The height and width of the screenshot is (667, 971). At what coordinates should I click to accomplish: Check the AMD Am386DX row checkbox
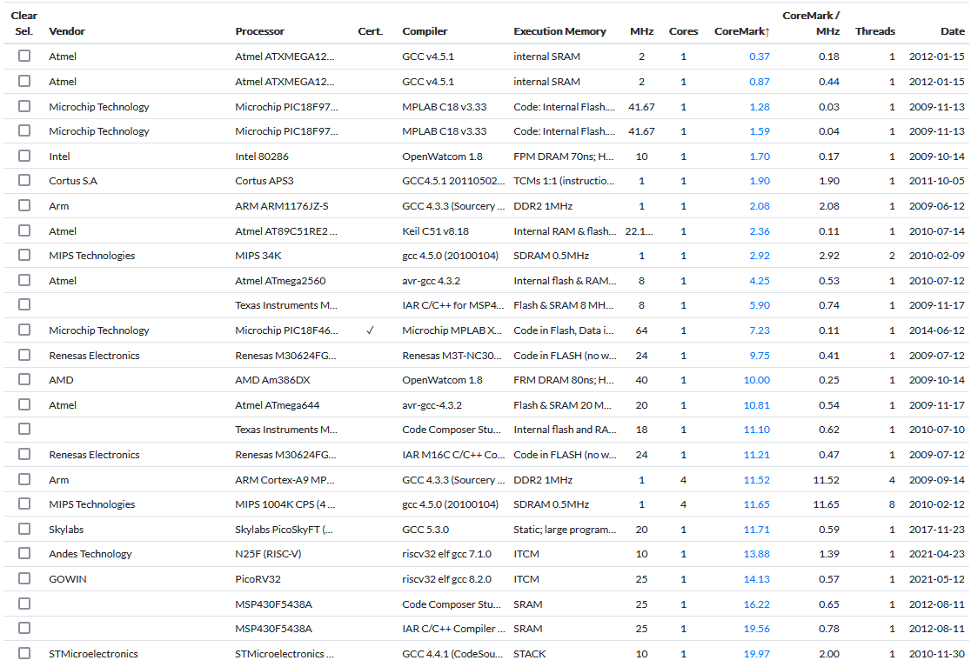tap(24, 380)
